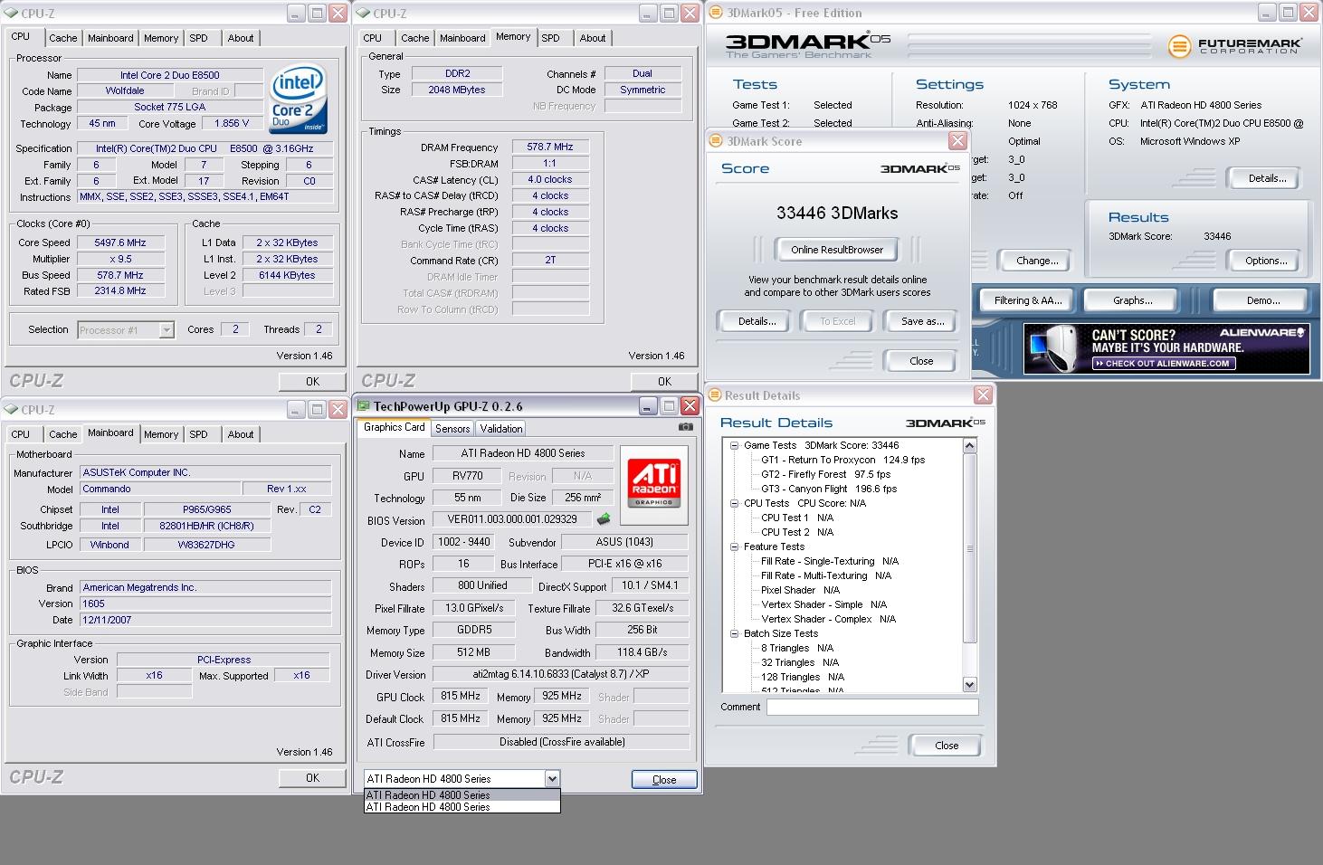The image size is (1323, 865).
Task: Click Save as... in 3DMark Score dialog
Action: [x=922, y=321]
